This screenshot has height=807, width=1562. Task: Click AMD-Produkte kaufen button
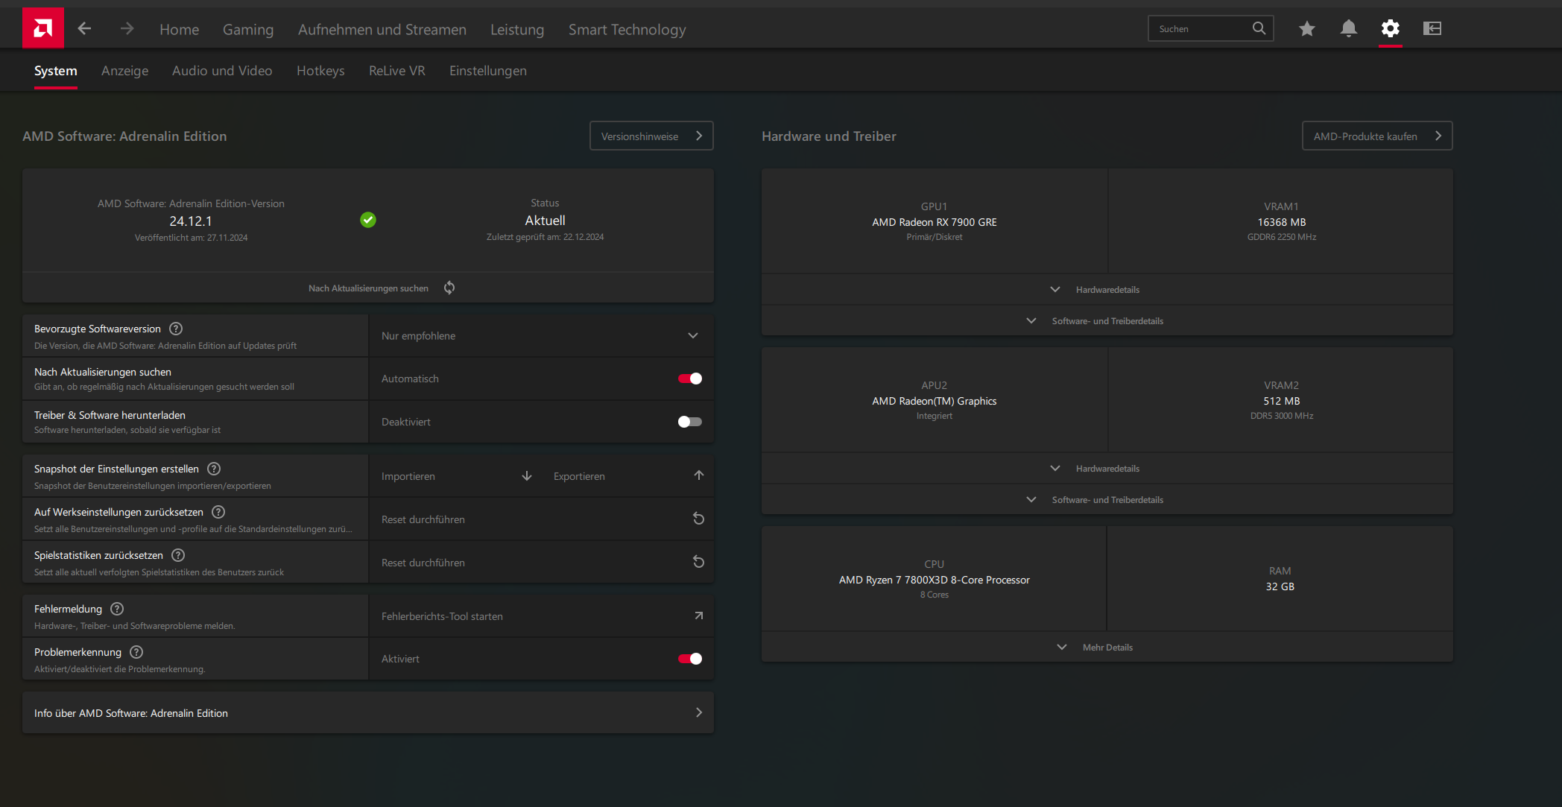point(1376,136)
